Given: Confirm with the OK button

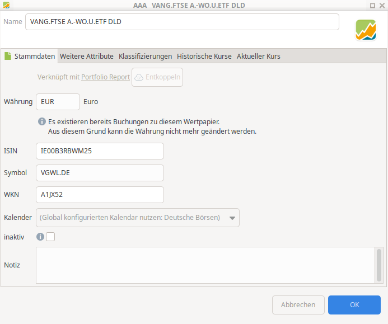Looking at the screenshot, I should click(354, 305).
